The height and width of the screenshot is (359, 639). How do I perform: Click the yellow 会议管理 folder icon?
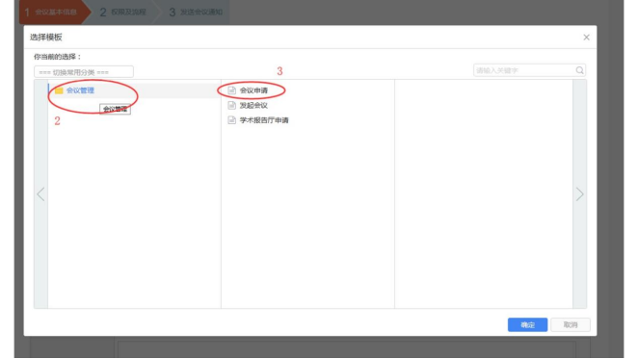[59, 90]
